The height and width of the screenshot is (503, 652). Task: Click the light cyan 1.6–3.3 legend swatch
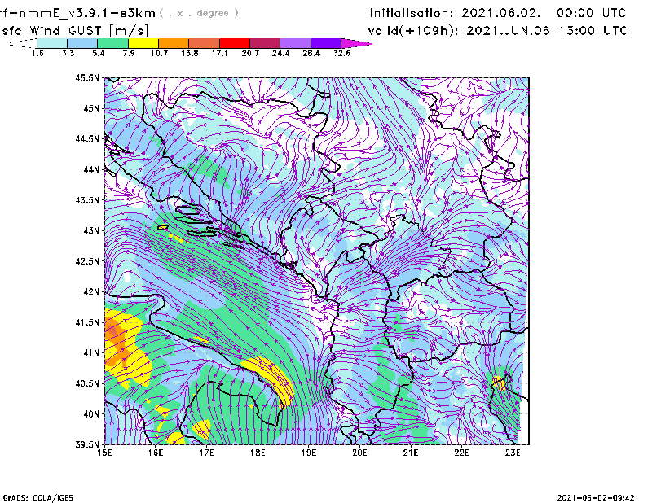pos(52,43)
